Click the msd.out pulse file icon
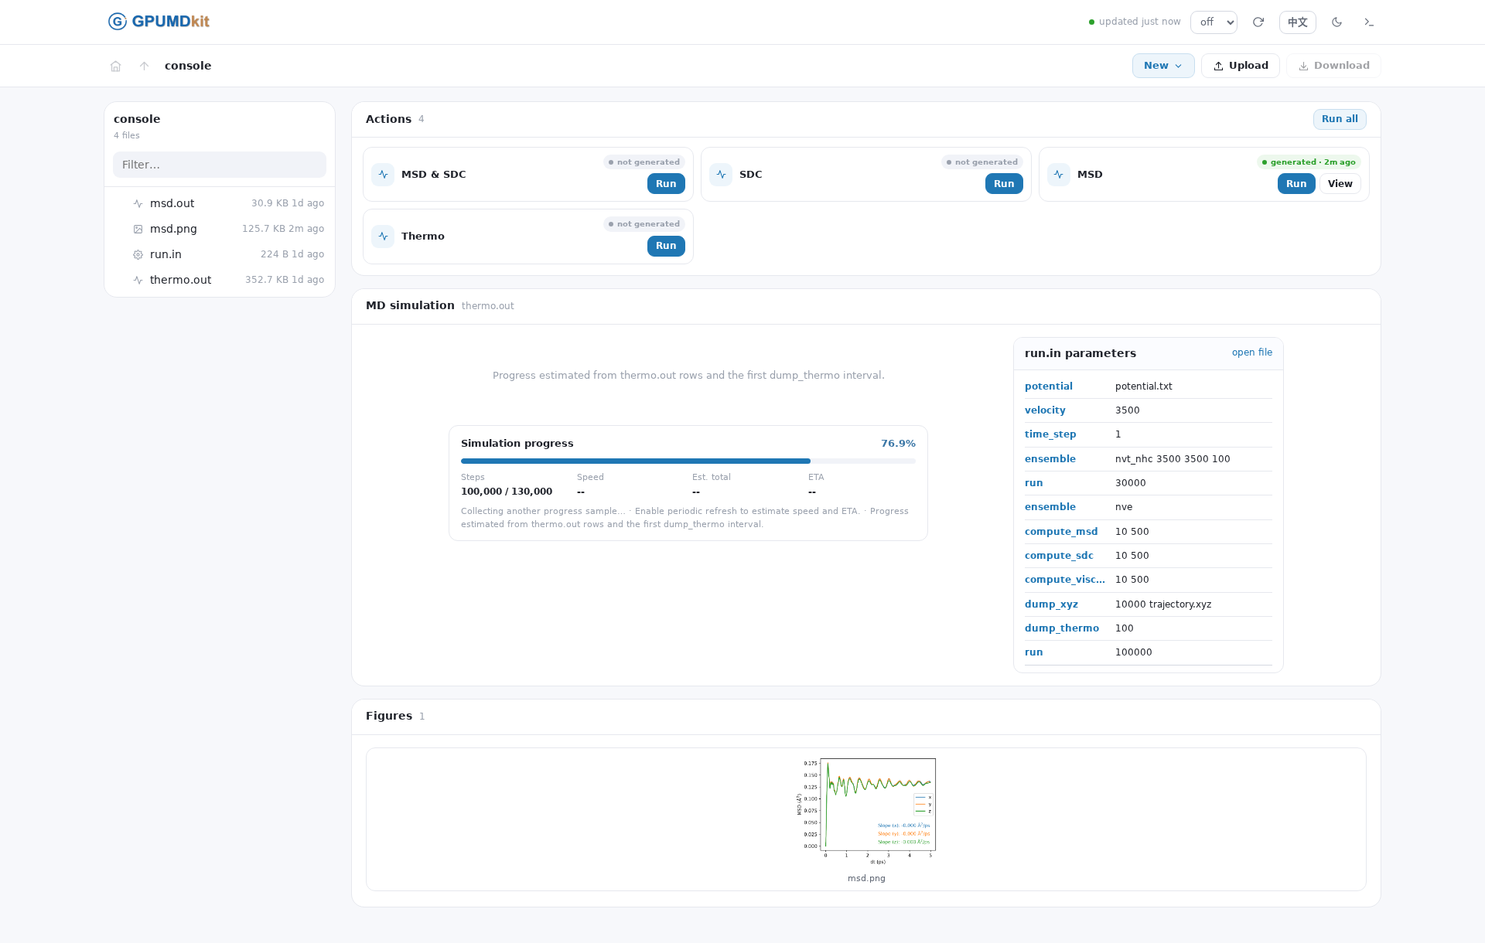The image size is (1485, 943). coord(138,203)
